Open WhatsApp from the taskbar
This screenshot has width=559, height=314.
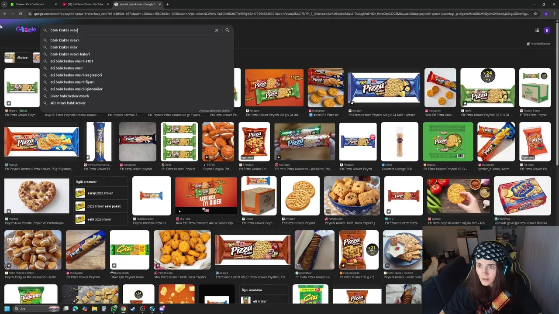[114, 309]
